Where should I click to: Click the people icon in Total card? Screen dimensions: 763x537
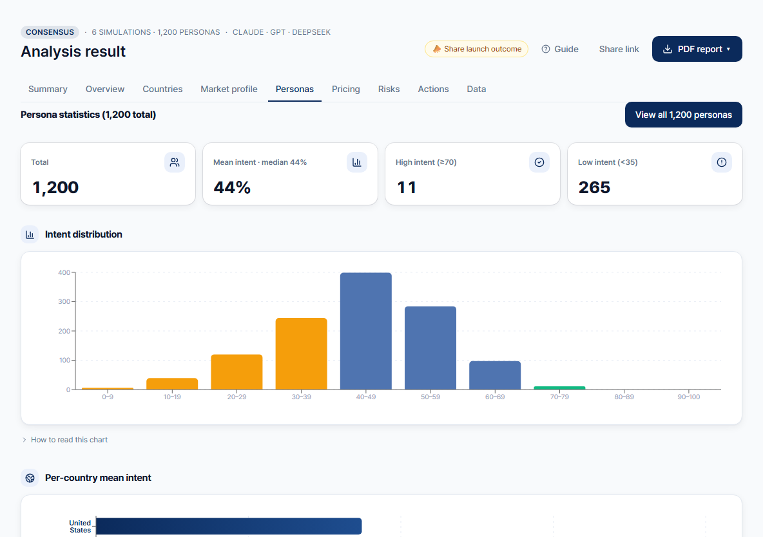pyautogui.click(x=175, y=162)
